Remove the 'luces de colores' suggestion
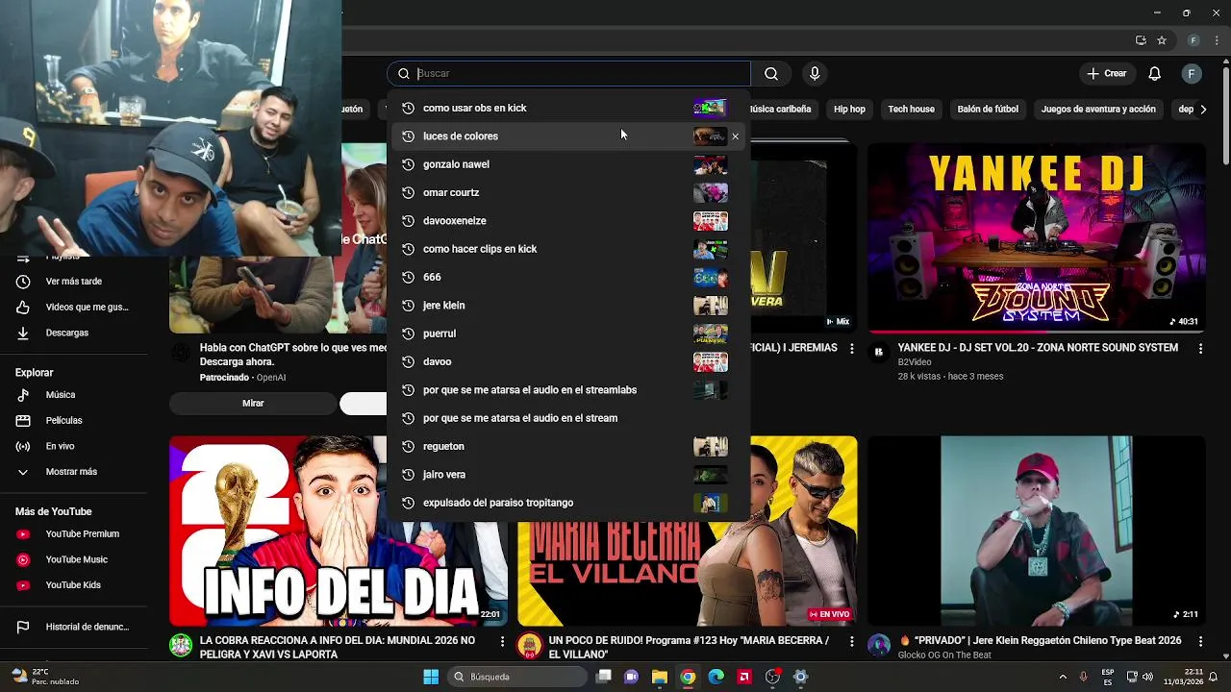The width and height of the screenshot is (1231, 692). [x=736, y=136]
